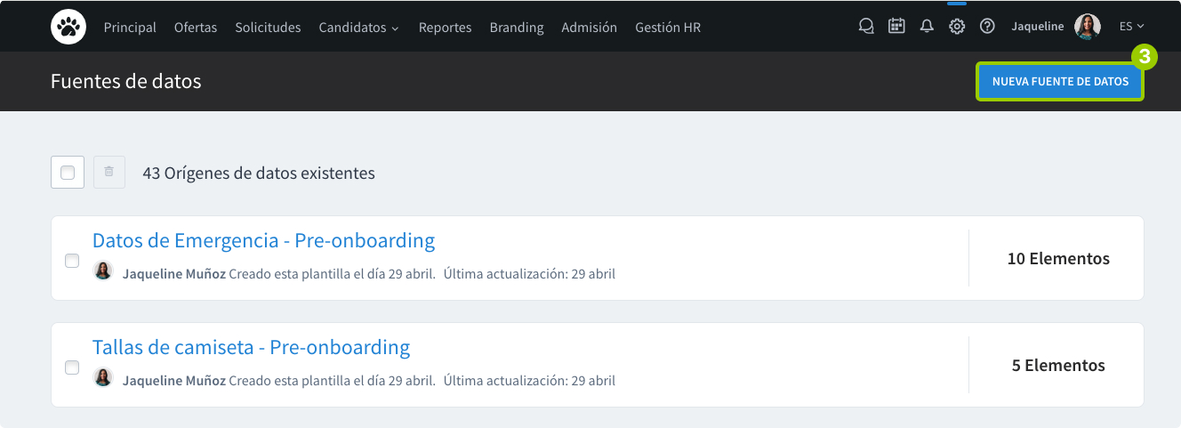Screen dimensions: 1181x428
Task: Go to the Ofertas menu item
Action: pyautogui.click(x=196, y=28)
